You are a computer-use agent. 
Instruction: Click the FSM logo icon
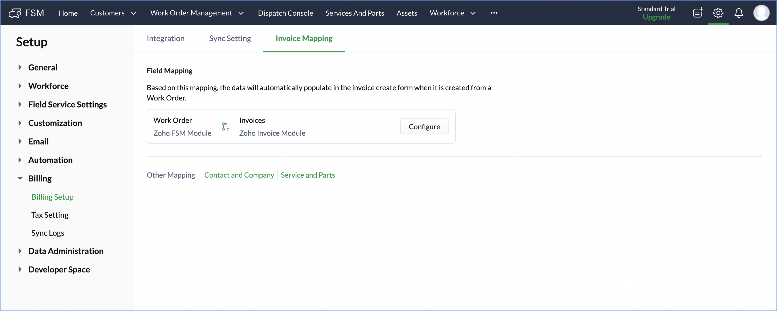(15, 13)
